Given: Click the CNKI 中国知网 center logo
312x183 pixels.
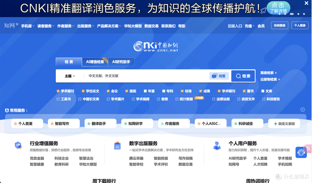Looking at the screenshot, I should [x=156, y=46].
